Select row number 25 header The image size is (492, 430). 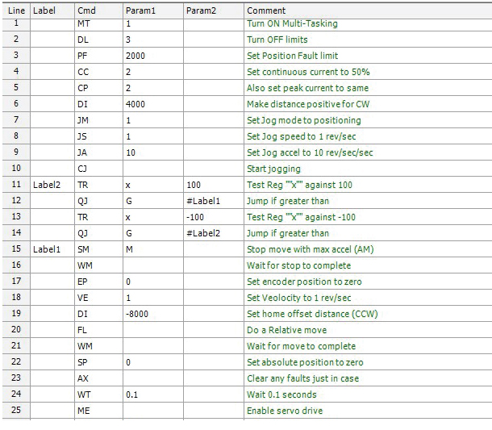pyautogui.click(x=16, y=410)
